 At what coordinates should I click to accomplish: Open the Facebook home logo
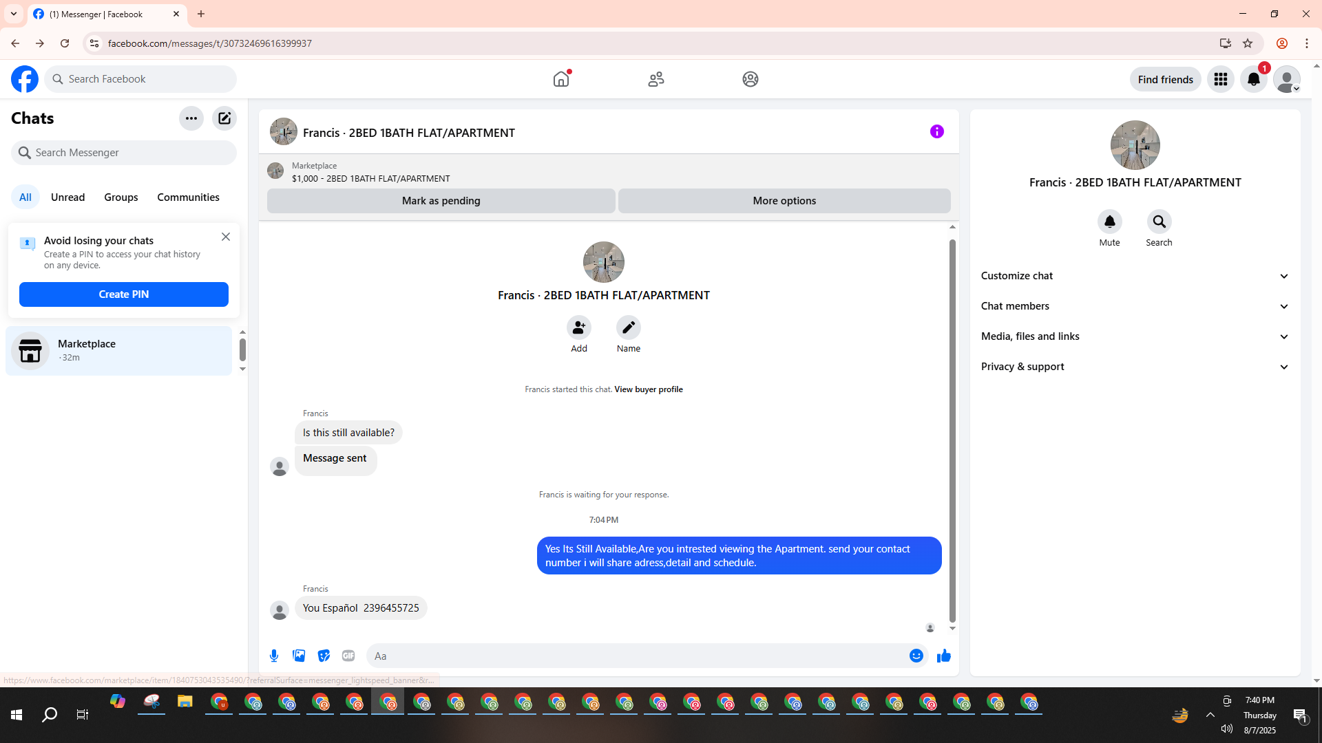tap(25, 79)
